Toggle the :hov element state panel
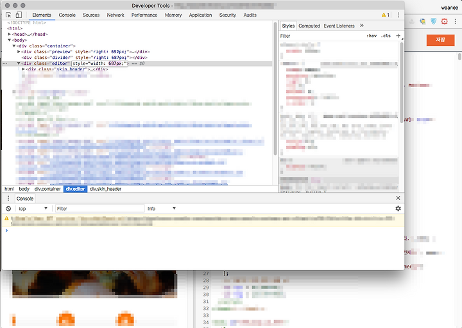The image size is (462, 328). click(372, 36)
